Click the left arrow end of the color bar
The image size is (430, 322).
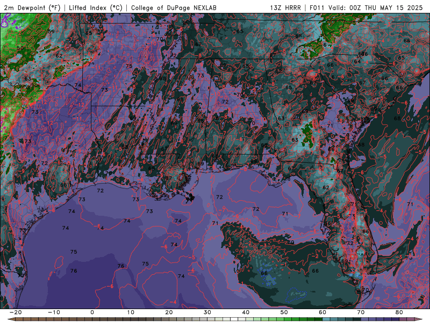point(11,319)
